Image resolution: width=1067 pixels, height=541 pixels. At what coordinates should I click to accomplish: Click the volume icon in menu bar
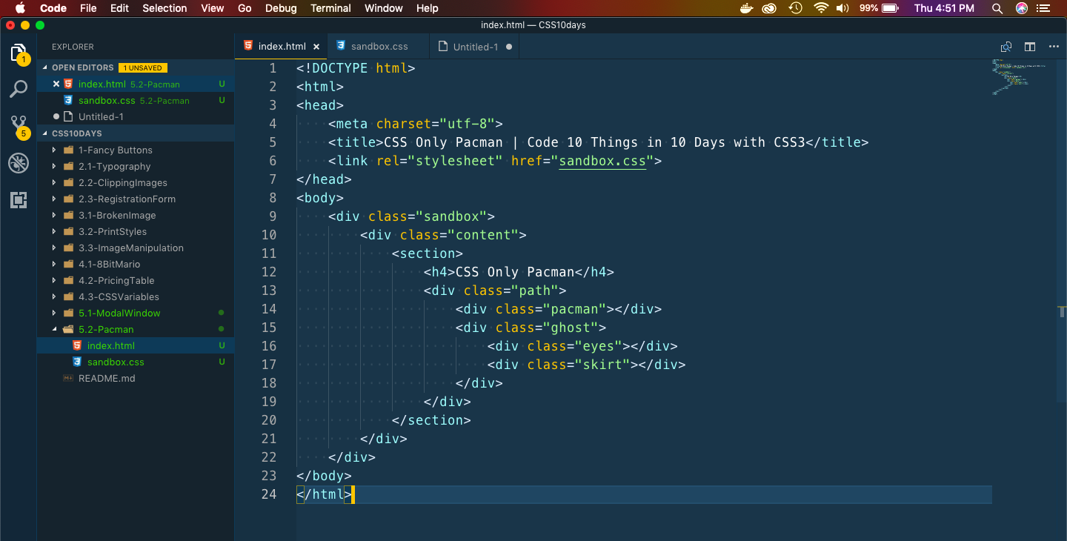point(842,8)
